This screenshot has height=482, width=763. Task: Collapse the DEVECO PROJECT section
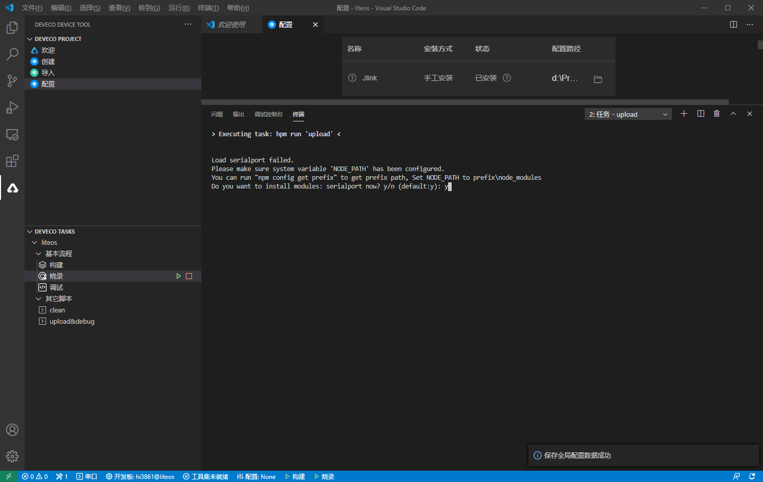pos(30,39)
